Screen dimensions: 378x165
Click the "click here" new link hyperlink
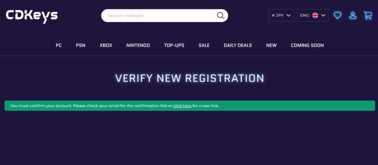pyautogui.click(x=182, y=106)
